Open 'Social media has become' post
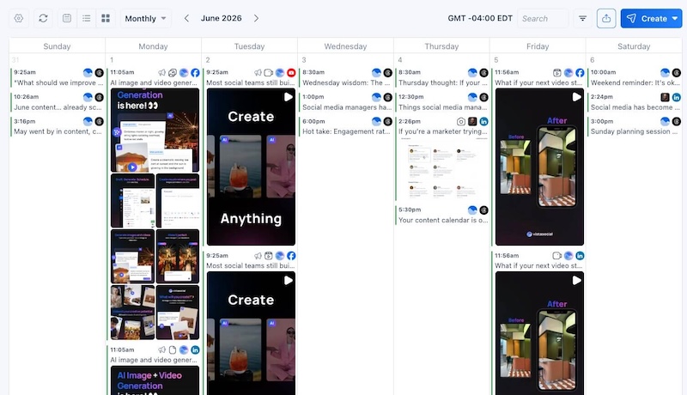The width and height of the screenshot is (687, 395). (635, 107)
